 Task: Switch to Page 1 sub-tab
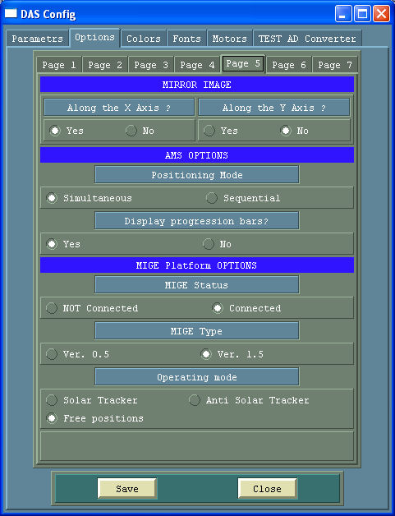click(x=59, y=65)
